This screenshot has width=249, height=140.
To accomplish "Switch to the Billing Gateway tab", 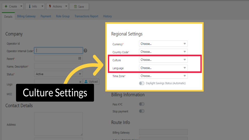I will (26, 16).
